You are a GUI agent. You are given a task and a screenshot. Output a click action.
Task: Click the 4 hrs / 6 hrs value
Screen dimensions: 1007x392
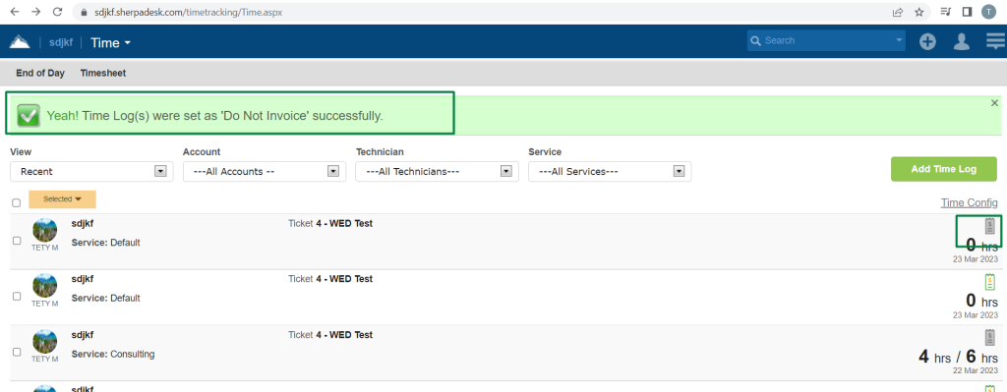[x=958, y=357]
